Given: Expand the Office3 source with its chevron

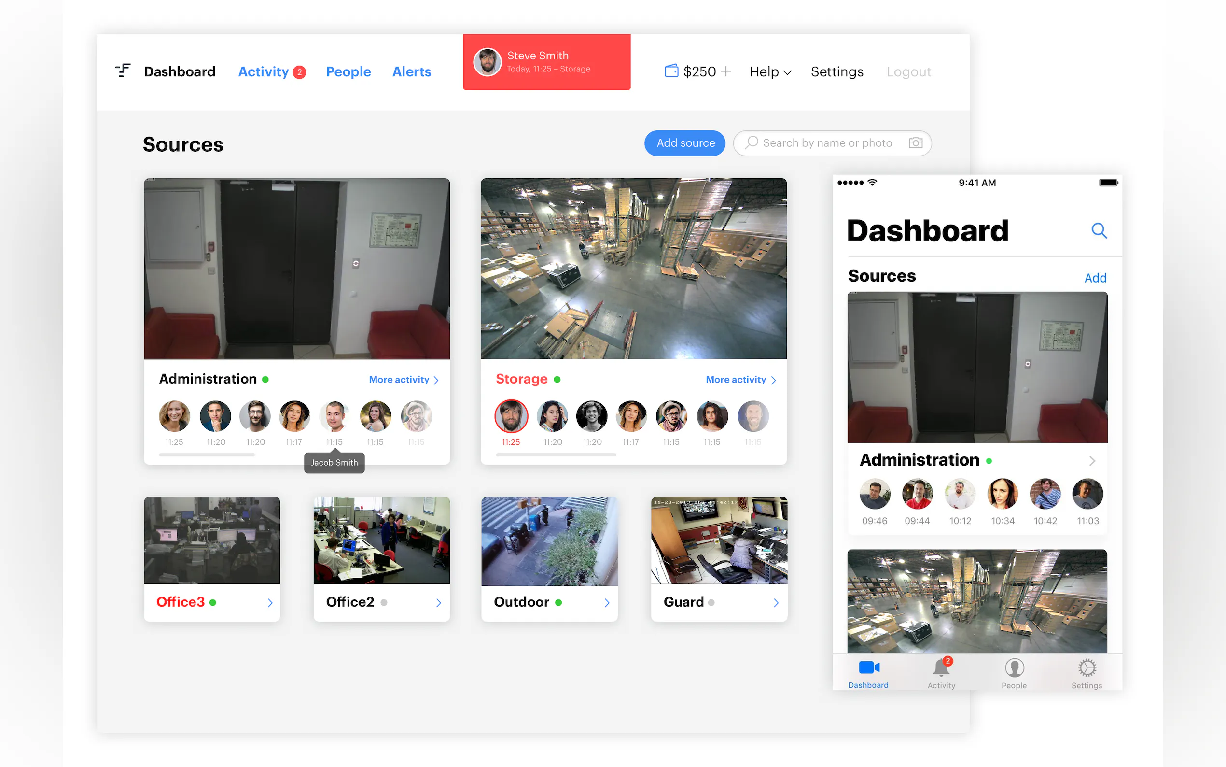Looking at the screenshot, I should point(270,603).
